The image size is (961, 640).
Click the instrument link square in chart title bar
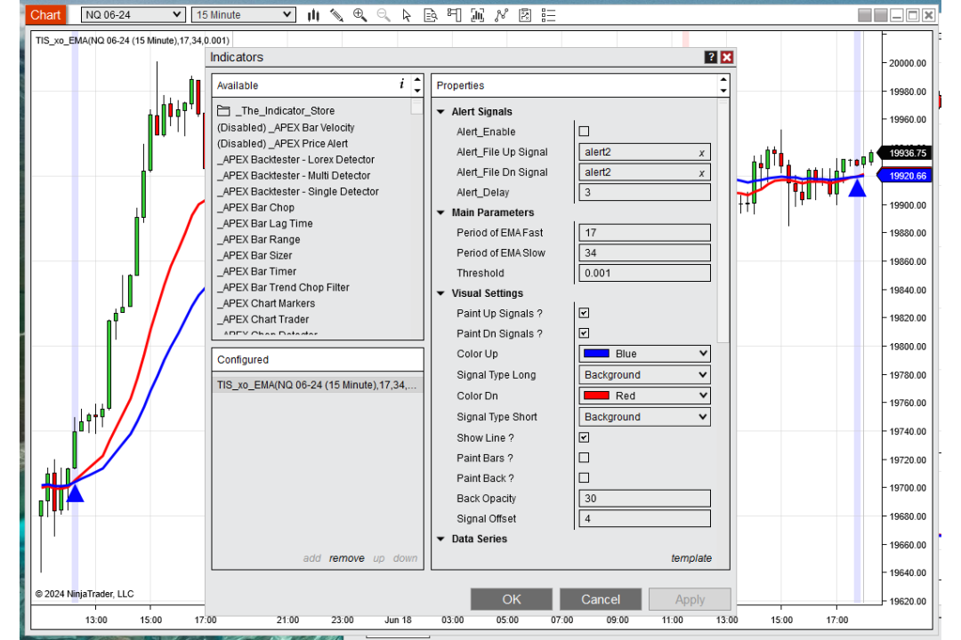[x=865, y=15]
